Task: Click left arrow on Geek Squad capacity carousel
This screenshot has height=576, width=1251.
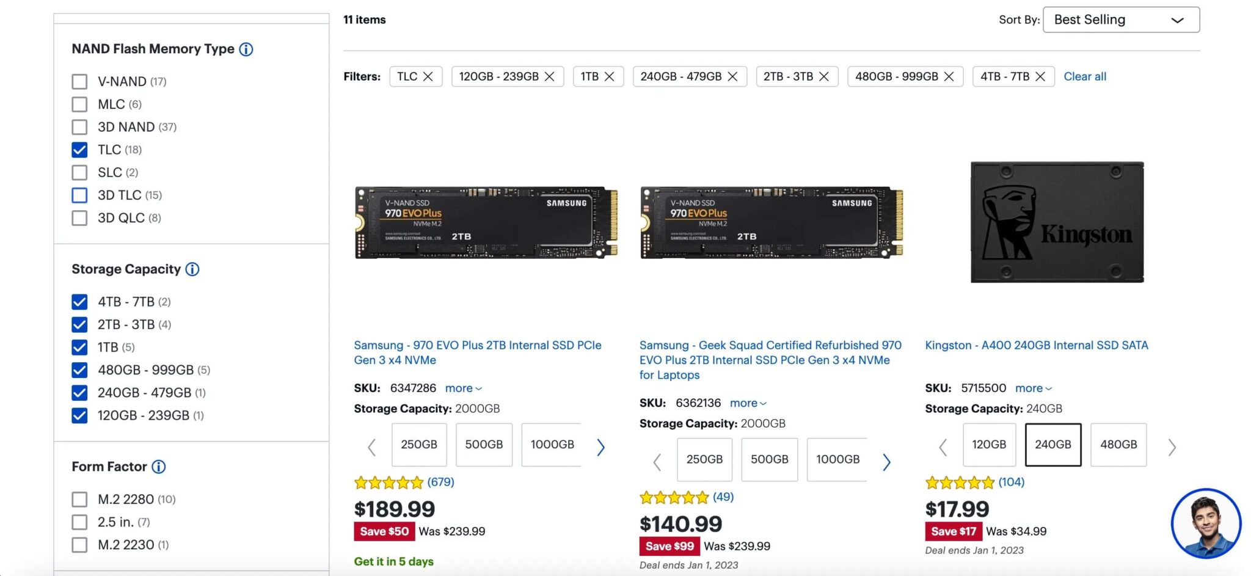Action: click(657, 462)
